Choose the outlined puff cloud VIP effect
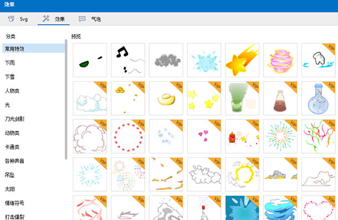The image size is (338, 220). tap(90, 136)
